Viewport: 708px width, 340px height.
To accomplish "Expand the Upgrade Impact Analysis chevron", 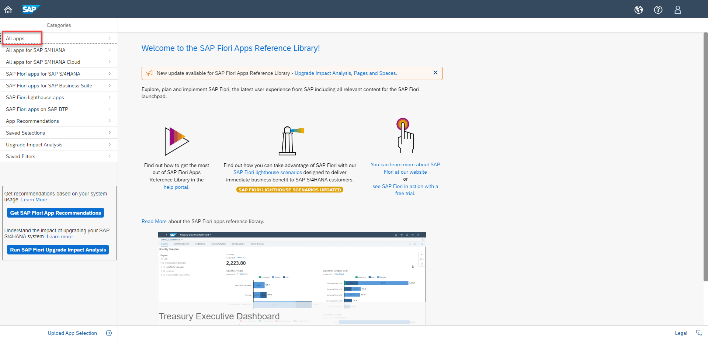I will pyautogui.click(x=110, y=145).
